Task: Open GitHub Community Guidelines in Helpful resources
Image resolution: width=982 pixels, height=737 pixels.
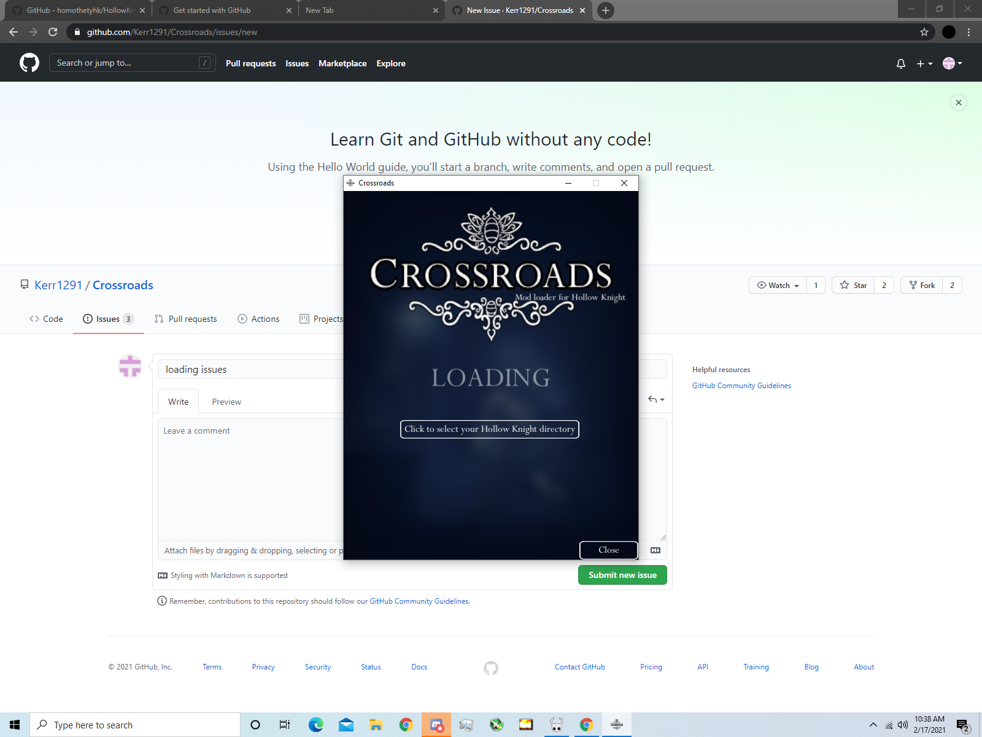Action: coord(741,386)
